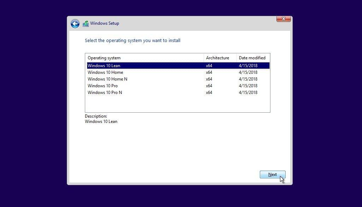The height and width of the screenshot is (207, 362).
Task: Click 4/15/2018 date of Windows 10 Pro N
Action: tap(248, 92)
